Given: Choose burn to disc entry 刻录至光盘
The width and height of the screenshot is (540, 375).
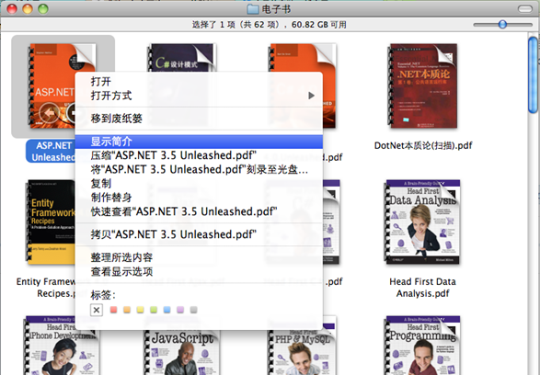Looking at the screenshot, I should [x=199, y=170].
